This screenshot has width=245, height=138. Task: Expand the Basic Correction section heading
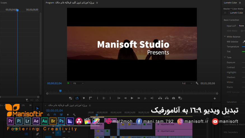(231, 20)
